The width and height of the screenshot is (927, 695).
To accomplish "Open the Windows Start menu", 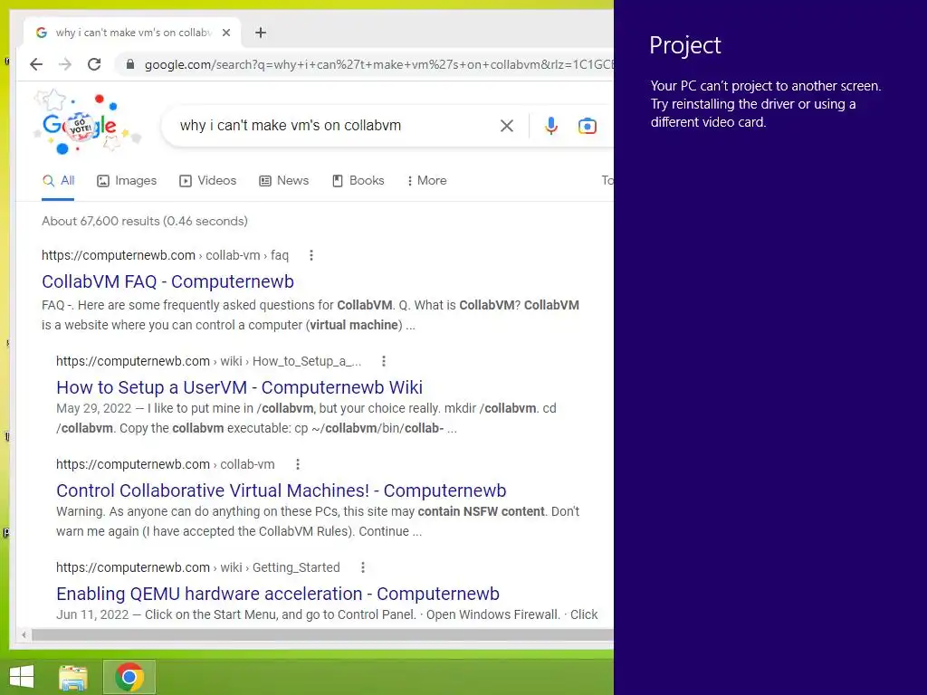I will click(x=22, y=677).
